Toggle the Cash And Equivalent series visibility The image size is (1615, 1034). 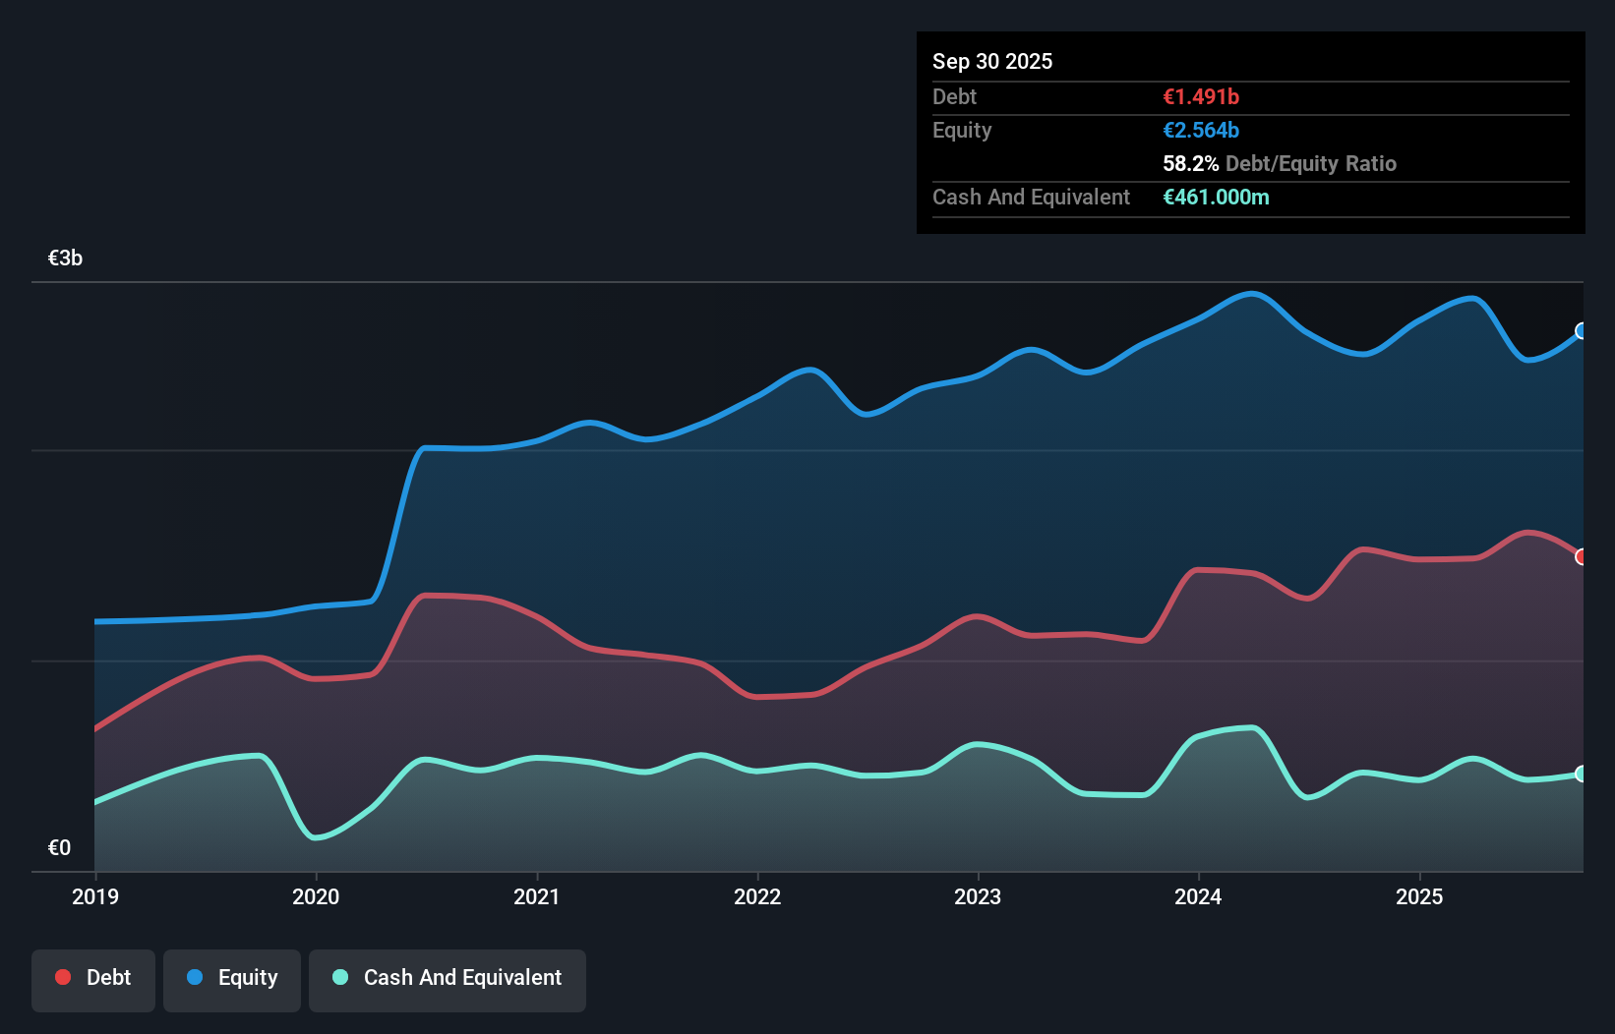(x=448, y=979)
